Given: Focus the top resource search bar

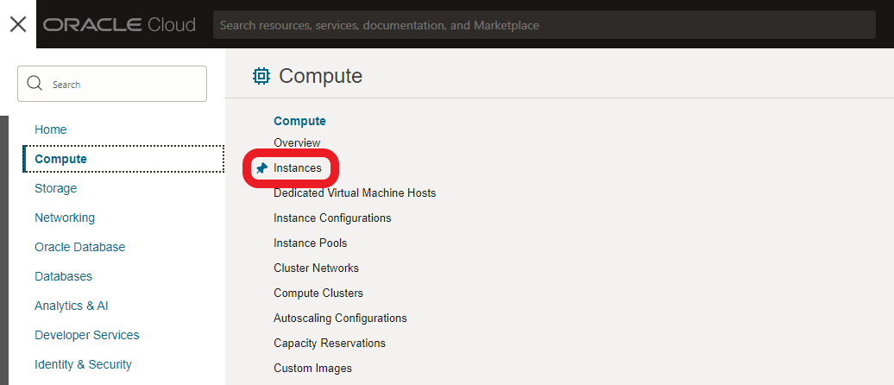Looking at the screenshot, I should point(544,25).
